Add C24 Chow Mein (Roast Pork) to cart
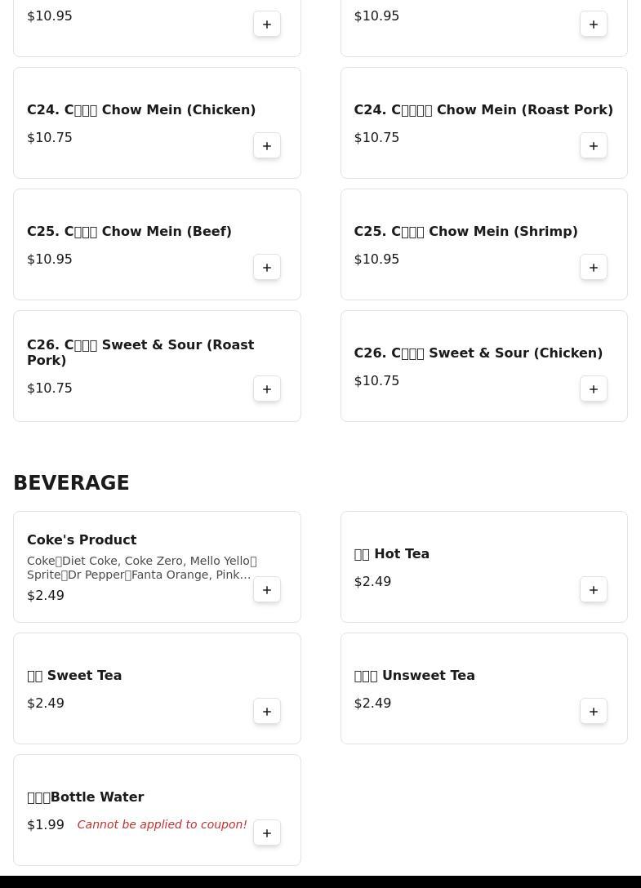This screenshot has height=888, width=641. pyautogui.click(x=594, y=146)
